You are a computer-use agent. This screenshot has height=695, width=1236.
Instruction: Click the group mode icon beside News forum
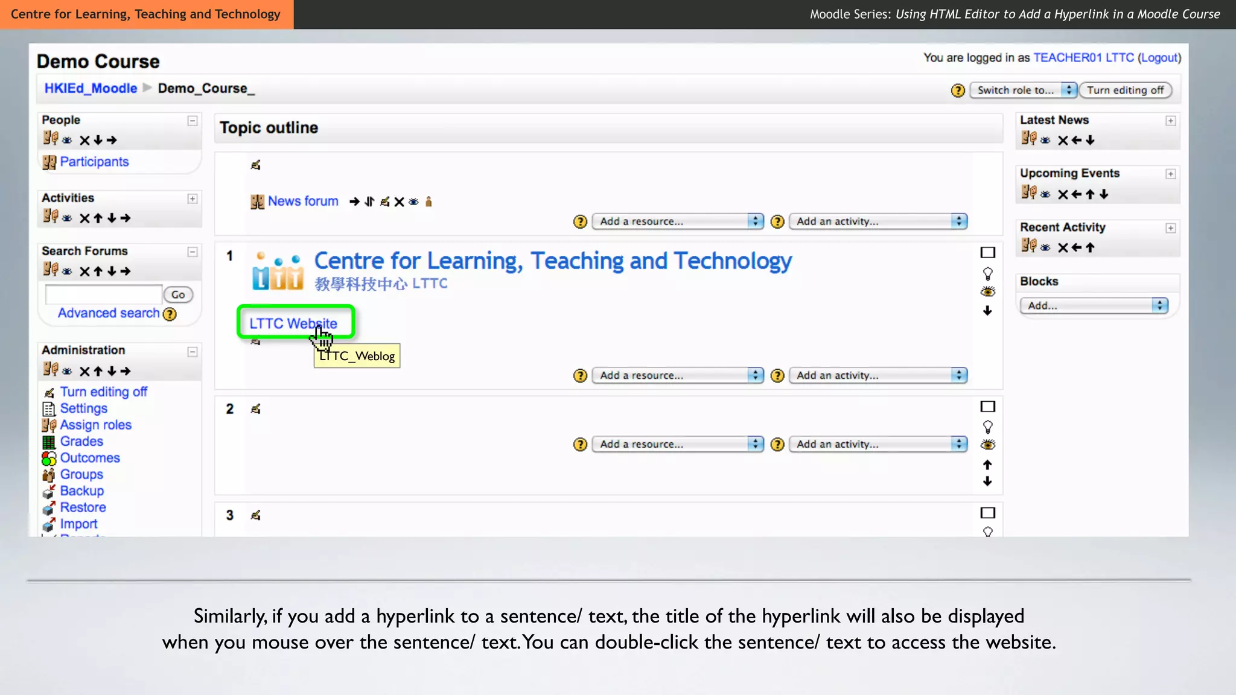pyautogui.click(x=428, y=202)
